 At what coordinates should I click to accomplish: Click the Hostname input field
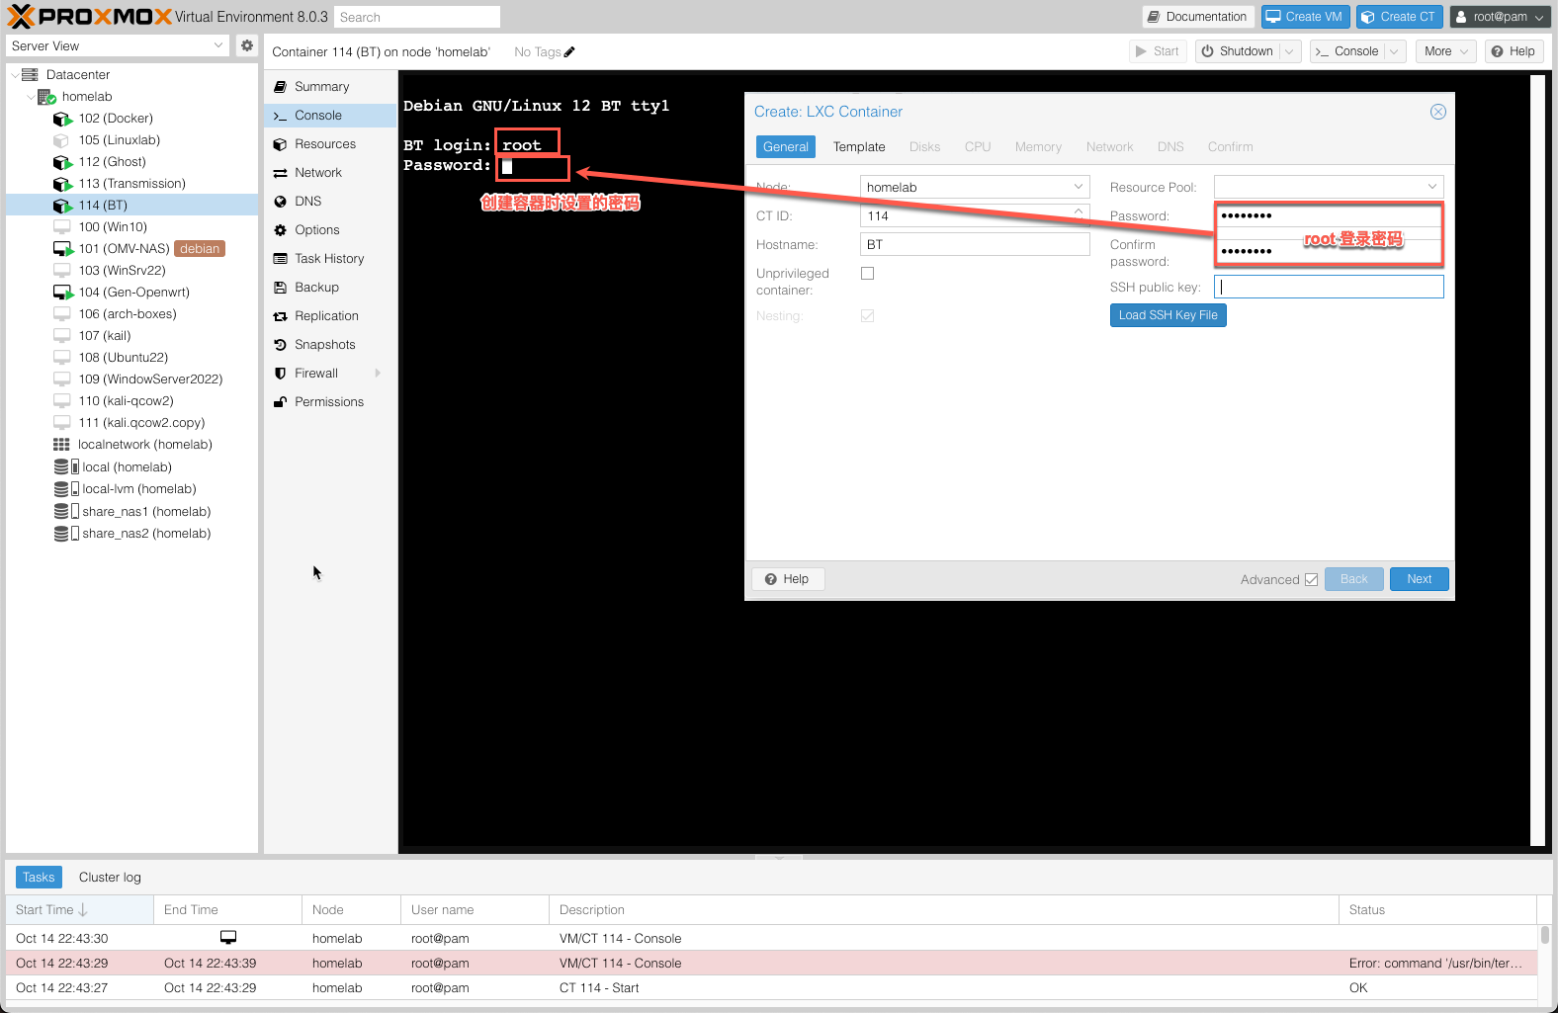pyautogui.click(x=975, y=244)
